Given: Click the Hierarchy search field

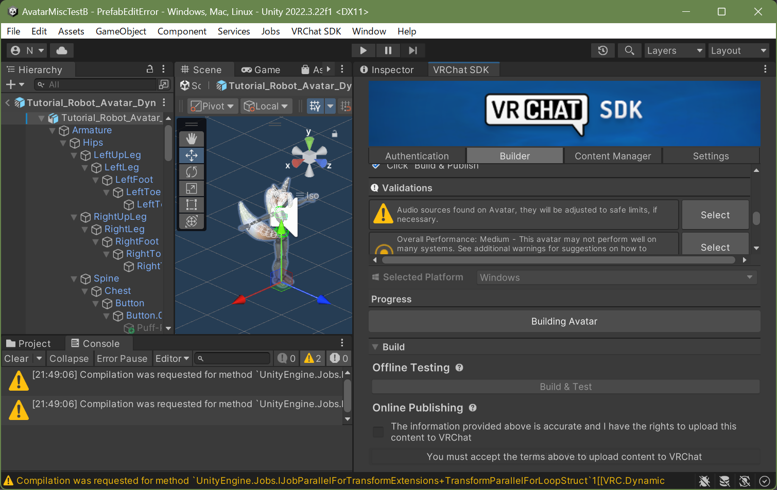Looking at the screenshot, I should pos(95,84).
